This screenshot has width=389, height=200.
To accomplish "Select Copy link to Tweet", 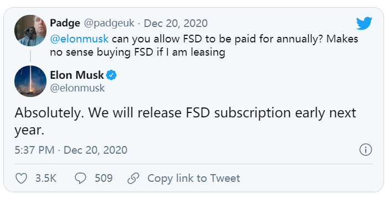I will 194,179.
